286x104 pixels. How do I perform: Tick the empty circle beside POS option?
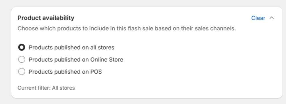(22, 72)
